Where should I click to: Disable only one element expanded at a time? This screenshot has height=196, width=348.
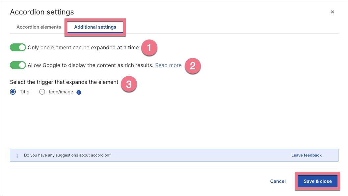(x=18, y=47)
